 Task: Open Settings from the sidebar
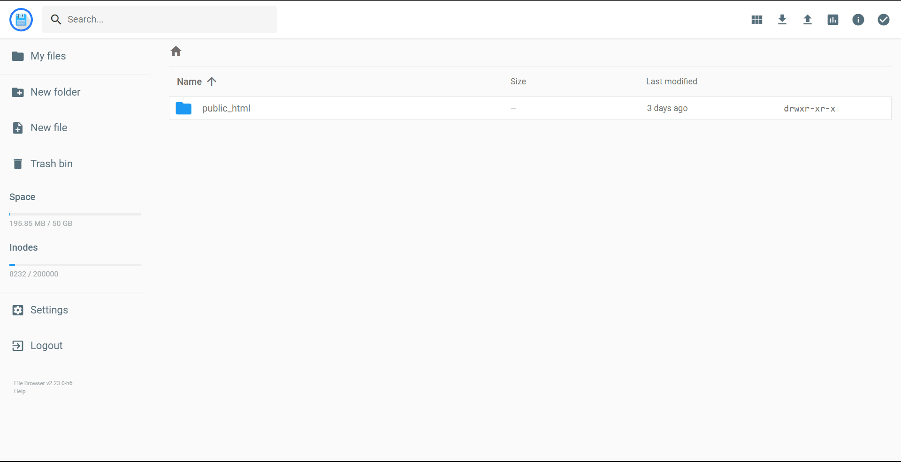click(49, 310)
